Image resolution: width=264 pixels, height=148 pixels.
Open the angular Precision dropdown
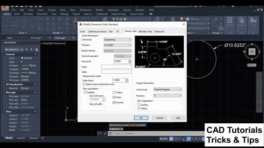pos(167,95)
